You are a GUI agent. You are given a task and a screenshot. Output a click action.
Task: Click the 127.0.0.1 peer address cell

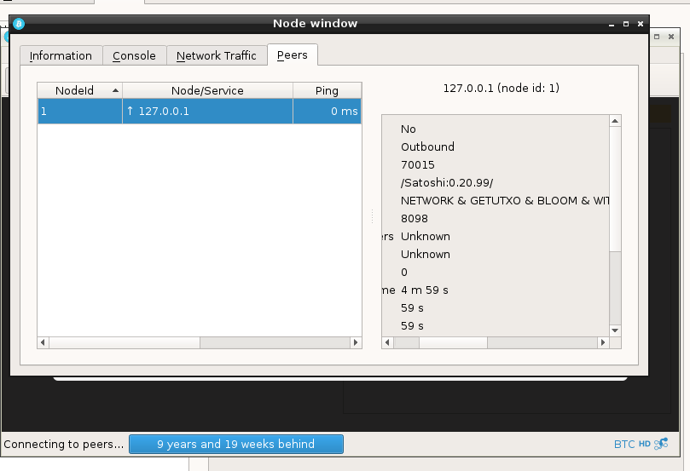207,112
